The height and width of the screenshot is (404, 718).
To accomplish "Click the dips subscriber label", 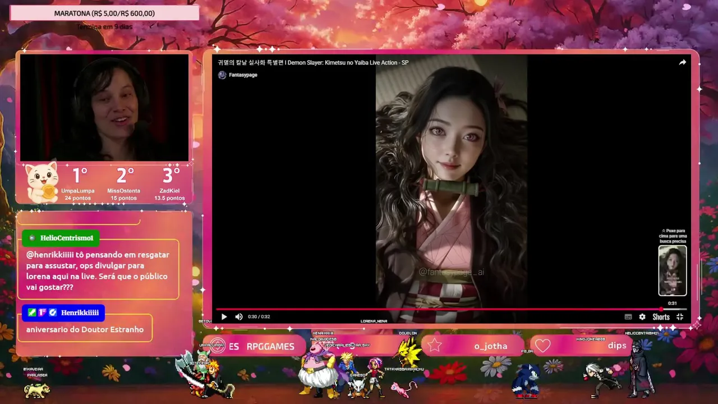I will (617, 346).
